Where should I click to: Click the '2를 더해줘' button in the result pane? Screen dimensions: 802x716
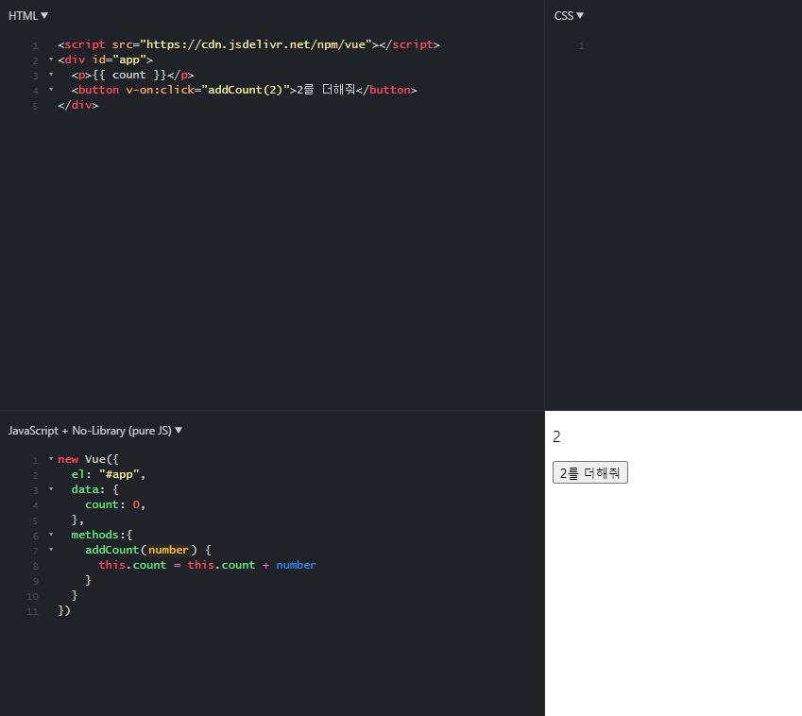click(x=589, y=472)
